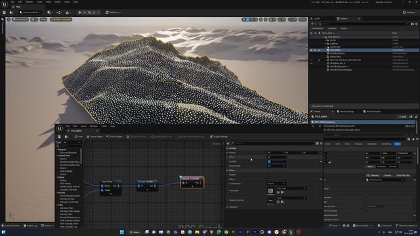Click Browse to asset icon in PCG editor
Image resolution: width=420 pixels, height=236 pixels.
tap(66, 137)
